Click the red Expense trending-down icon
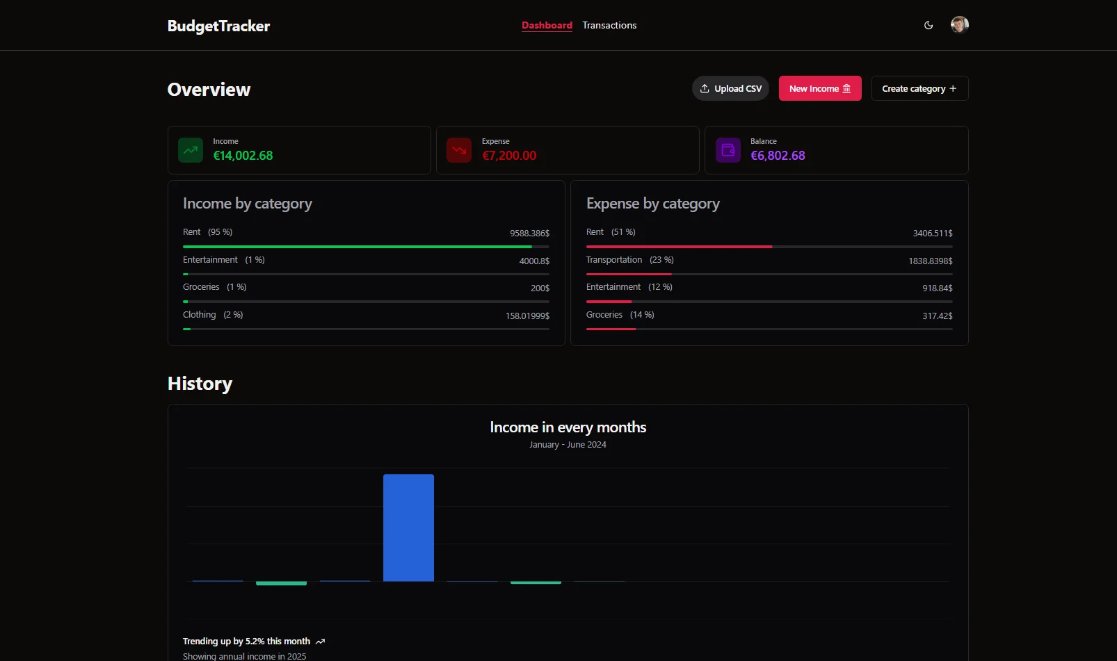The width and height of the screenshot is (1117, 661). [459, 150]
